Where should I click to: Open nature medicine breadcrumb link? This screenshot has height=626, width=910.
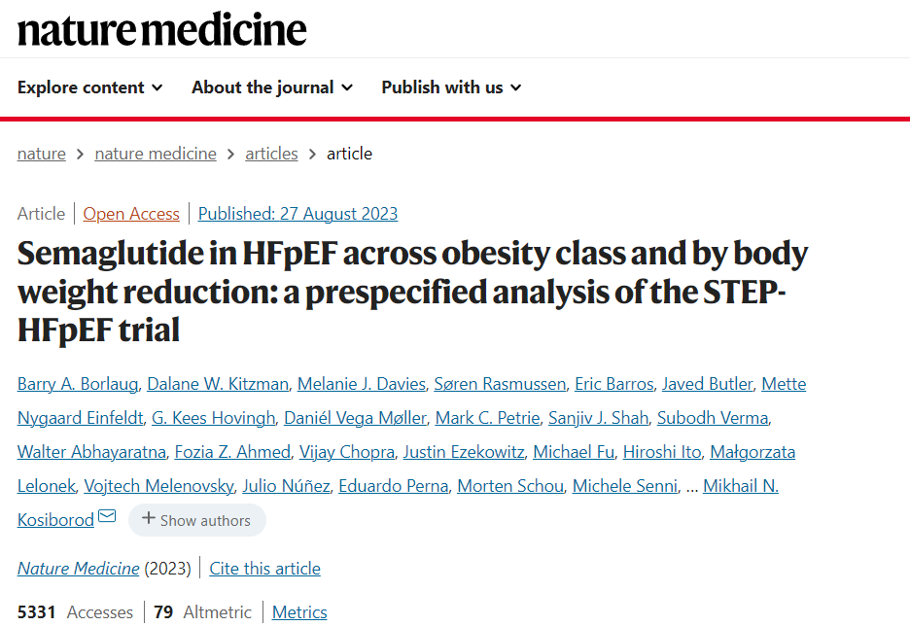tap(156, 154)
